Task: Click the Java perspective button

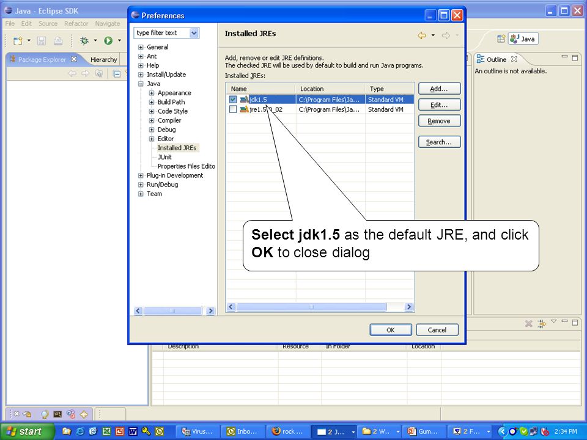Action: 523,39
